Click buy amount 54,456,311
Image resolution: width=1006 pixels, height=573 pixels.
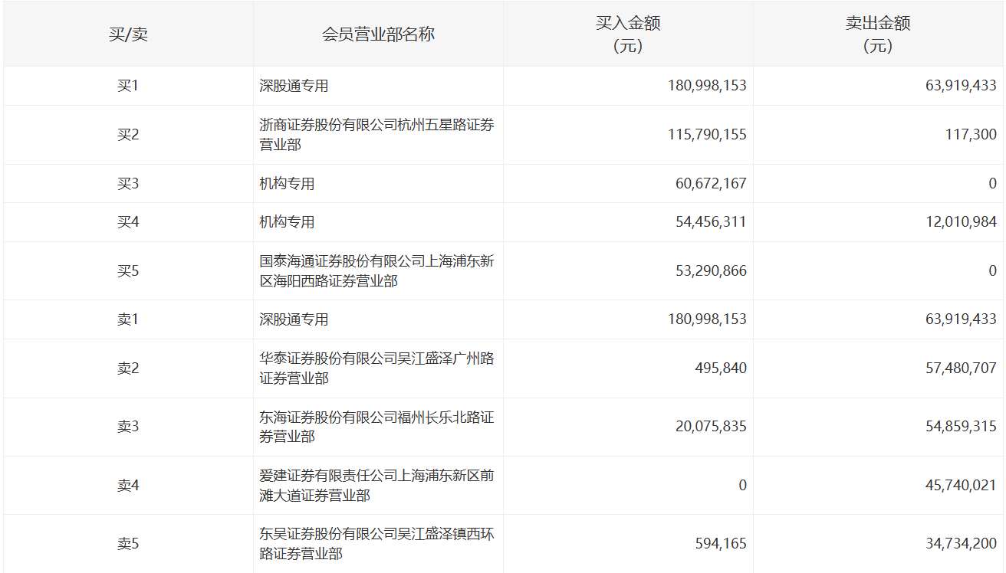point(711,222)
